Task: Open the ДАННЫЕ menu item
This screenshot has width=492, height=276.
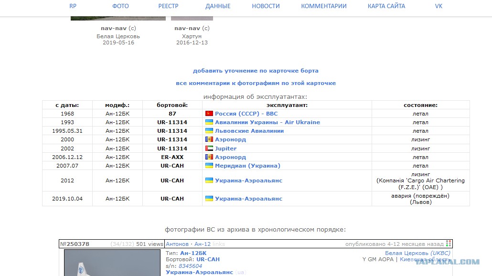Action: pyautogui.click(x=218, y=6)
